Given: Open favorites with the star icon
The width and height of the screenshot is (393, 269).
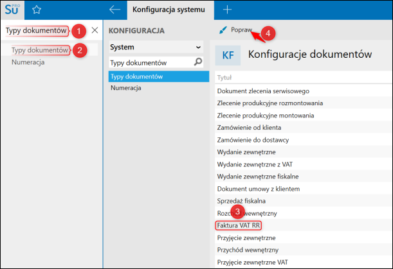Looking at the screenshot, I should [37, 10].
